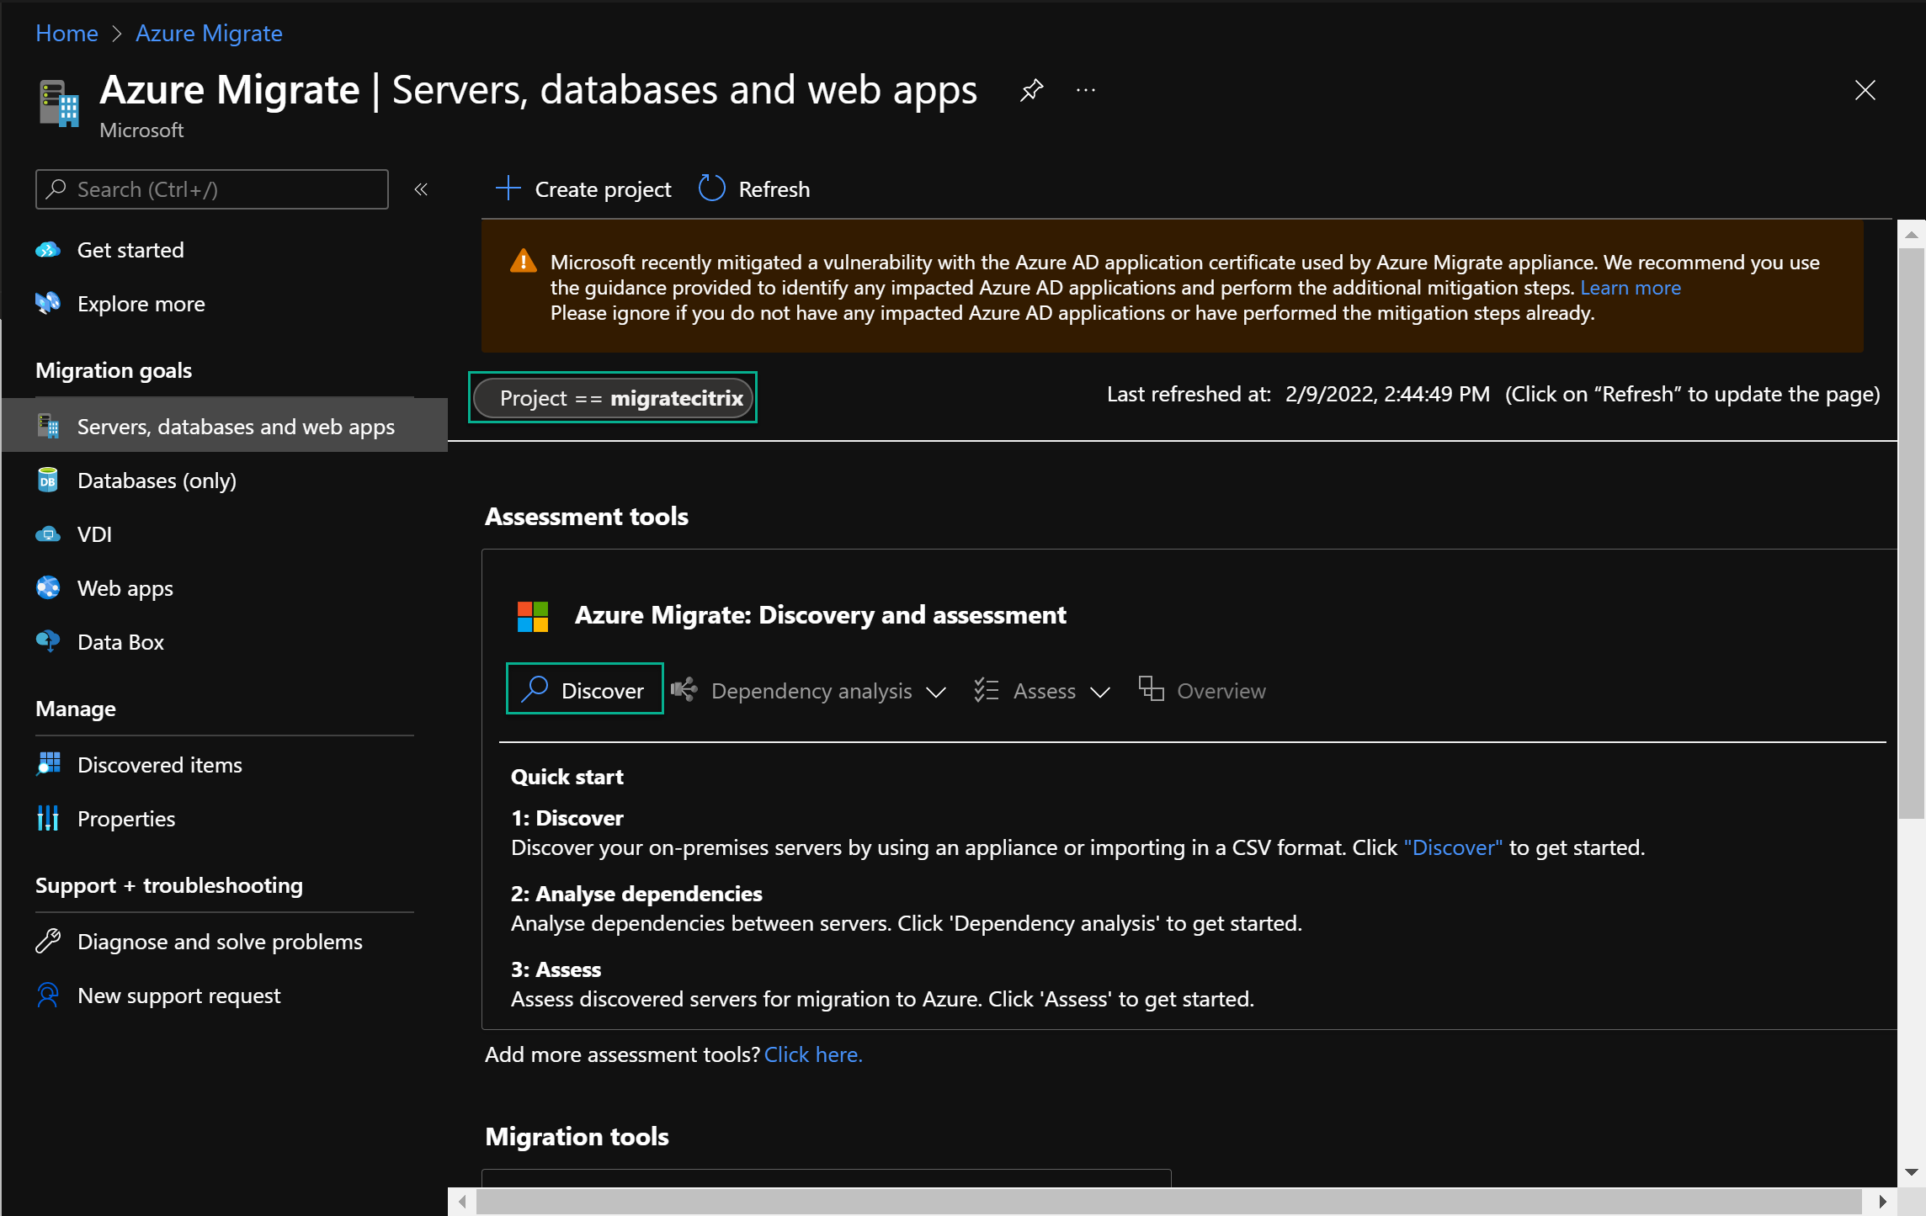1926x1216 pixels.
Task: Go to Azure Migrate breadcrumb
Action: click(209, 33)
